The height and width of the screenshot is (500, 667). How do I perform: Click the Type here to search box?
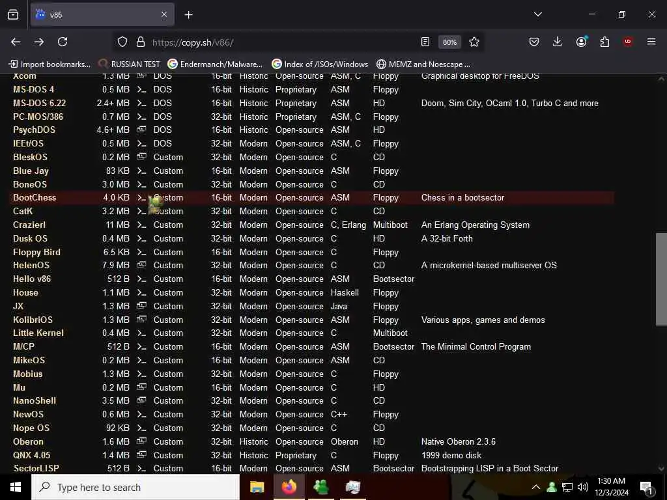tap(135, 487)
